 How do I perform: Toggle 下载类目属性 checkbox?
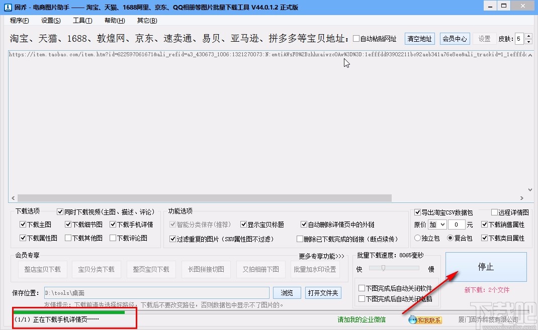(485, 238)
